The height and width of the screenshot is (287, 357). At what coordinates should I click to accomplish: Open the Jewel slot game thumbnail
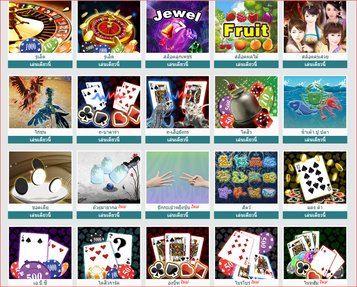click(177, 27)
